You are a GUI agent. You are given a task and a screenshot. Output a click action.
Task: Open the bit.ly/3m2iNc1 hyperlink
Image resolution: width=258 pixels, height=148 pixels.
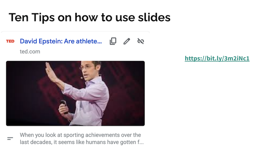click(217, 58)
